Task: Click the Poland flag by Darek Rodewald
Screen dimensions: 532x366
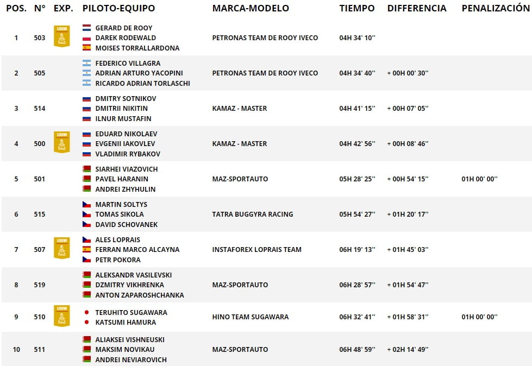Action: [87, 38]
